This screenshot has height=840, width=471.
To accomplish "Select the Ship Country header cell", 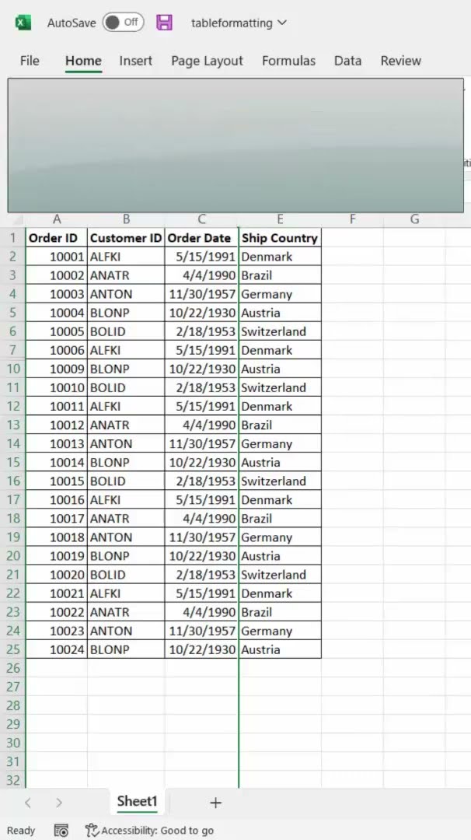I will 280,238.
